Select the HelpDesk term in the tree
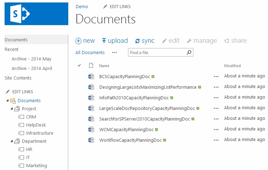 (36, 125)
